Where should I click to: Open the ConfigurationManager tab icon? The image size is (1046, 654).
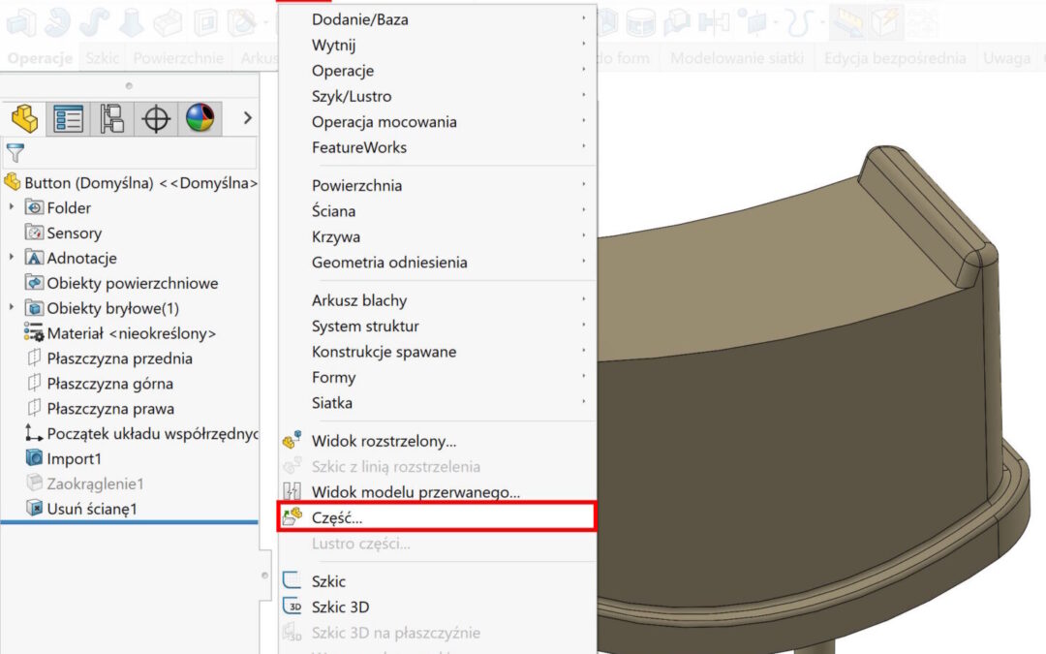112,118
